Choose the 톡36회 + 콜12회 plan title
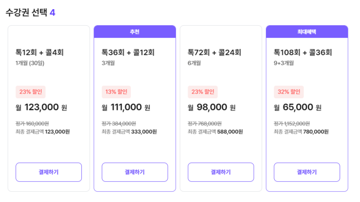This screenshot has width=360, height=202. [x=128, y=52]
